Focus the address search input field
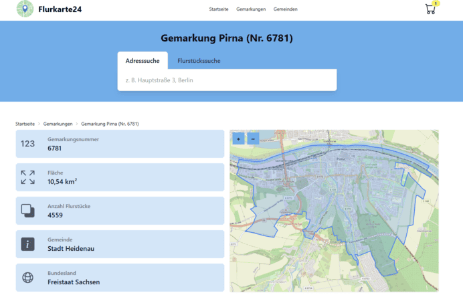This screenshot has height=295, width=463. point(227,80)
